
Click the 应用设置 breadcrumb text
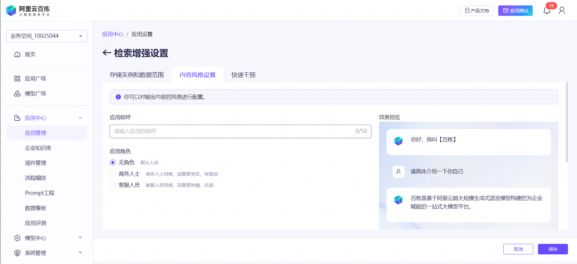coord(142,34)
